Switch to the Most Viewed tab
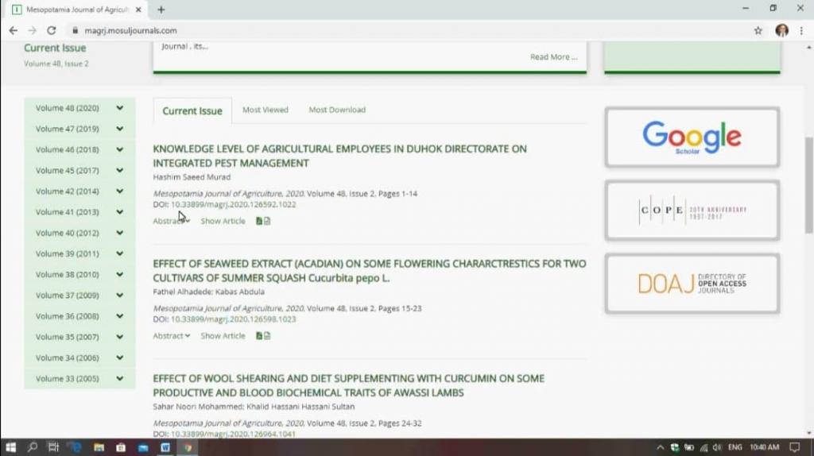814x456 pixels. 266,110
